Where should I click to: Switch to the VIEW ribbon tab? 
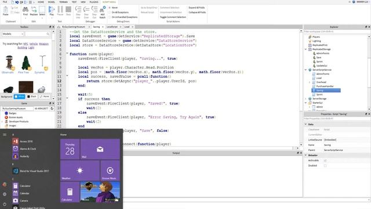pos(83,2)
